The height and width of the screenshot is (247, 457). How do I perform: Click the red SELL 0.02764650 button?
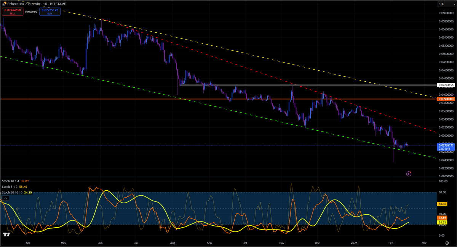click(12, 12)
